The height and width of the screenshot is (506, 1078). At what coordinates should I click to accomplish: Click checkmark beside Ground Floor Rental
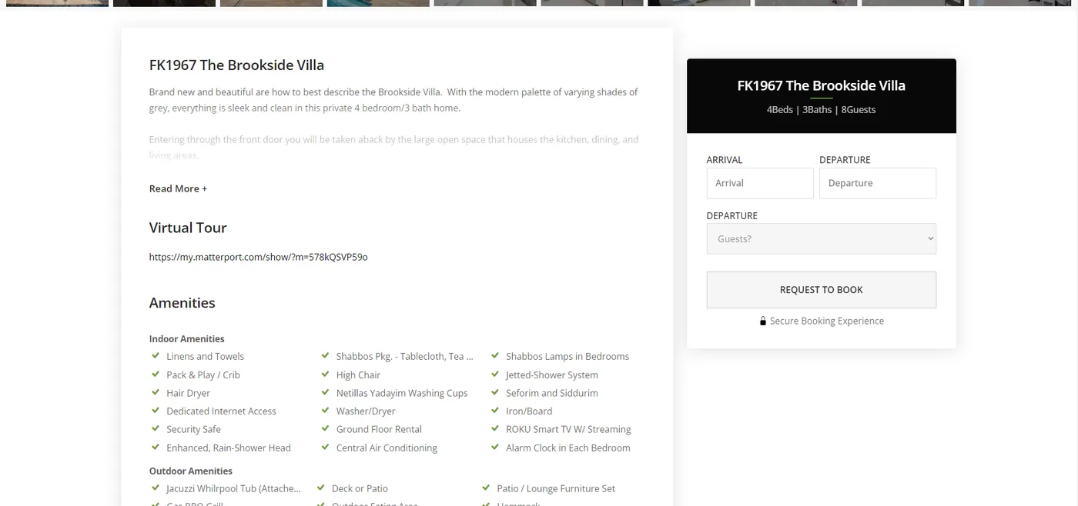coord(326,428)
